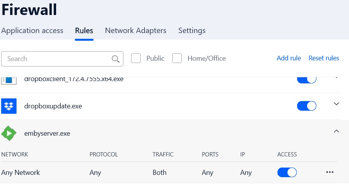Go to the Settings tab
The width and height of the screenshot is (349, 186).
pyautogui.click(x=192, y=30)
